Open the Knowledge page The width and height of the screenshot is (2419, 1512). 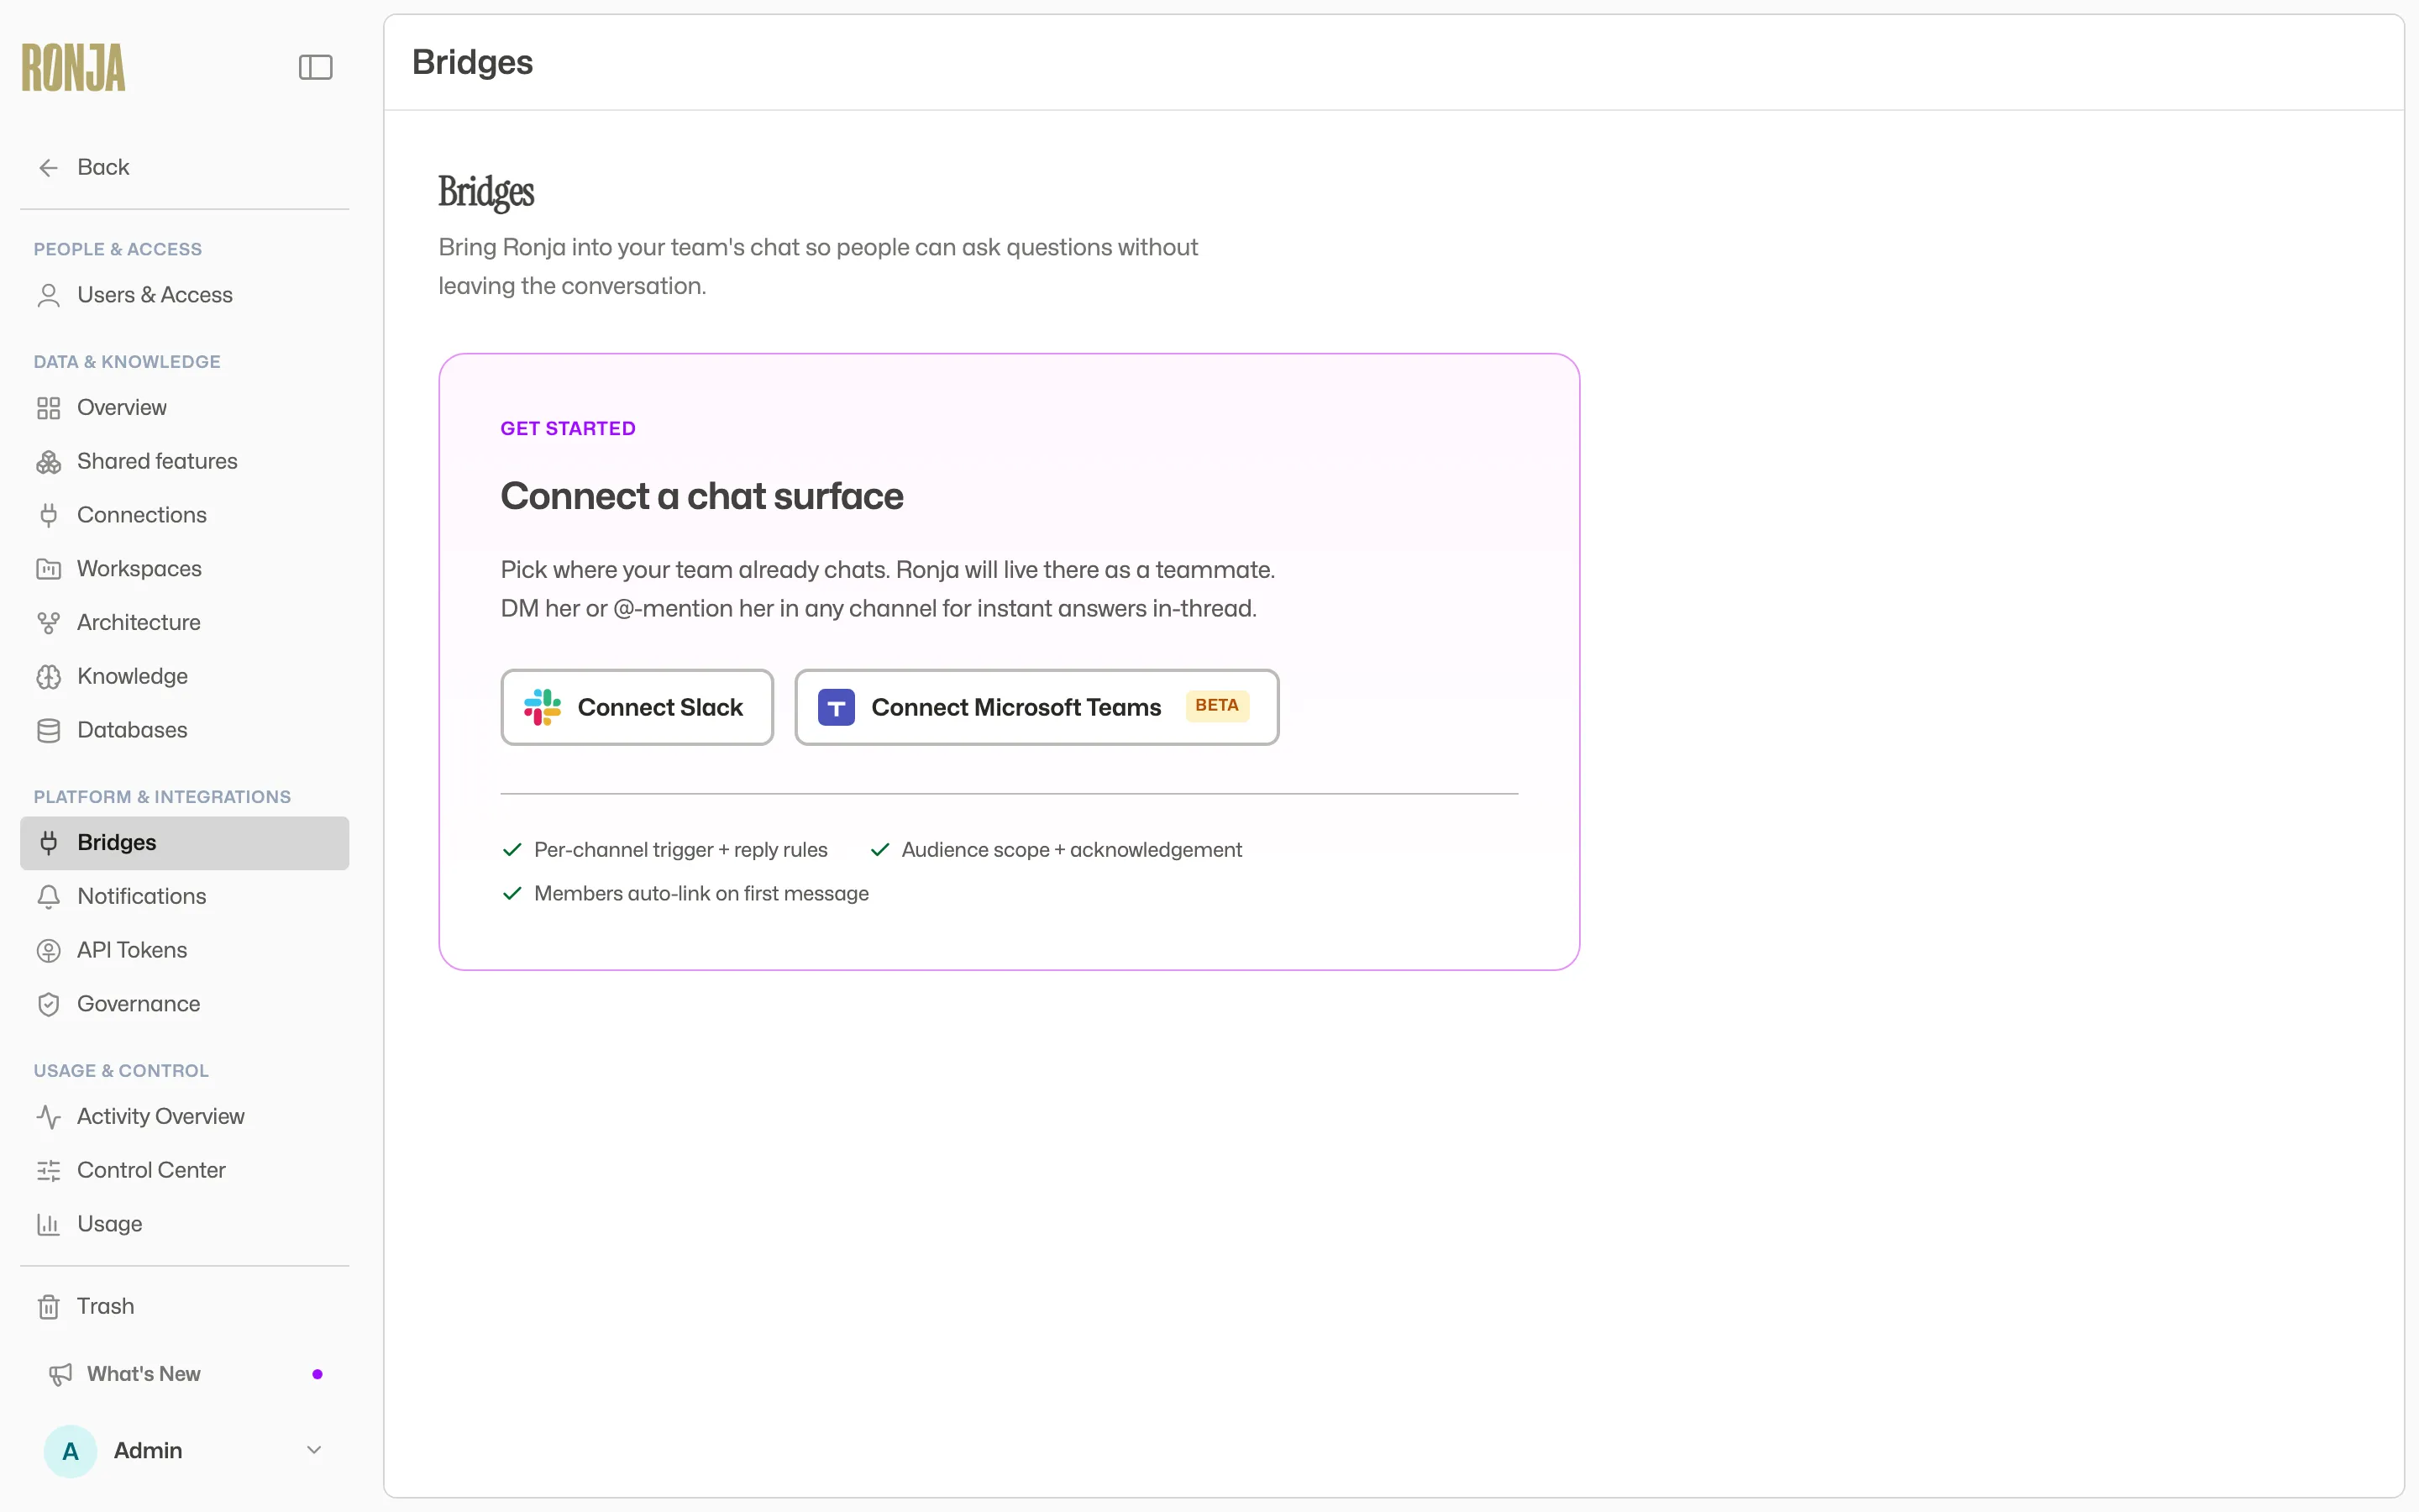pos(185,677)
